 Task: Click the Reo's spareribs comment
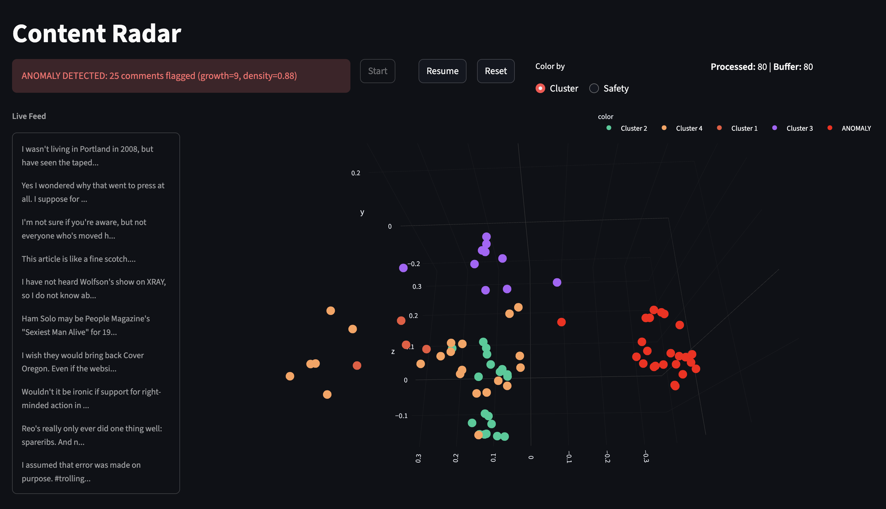(92, 435)
